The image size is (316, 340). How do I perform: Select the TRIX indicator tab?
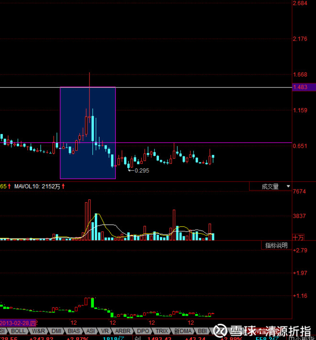click(x=162, y=331)
